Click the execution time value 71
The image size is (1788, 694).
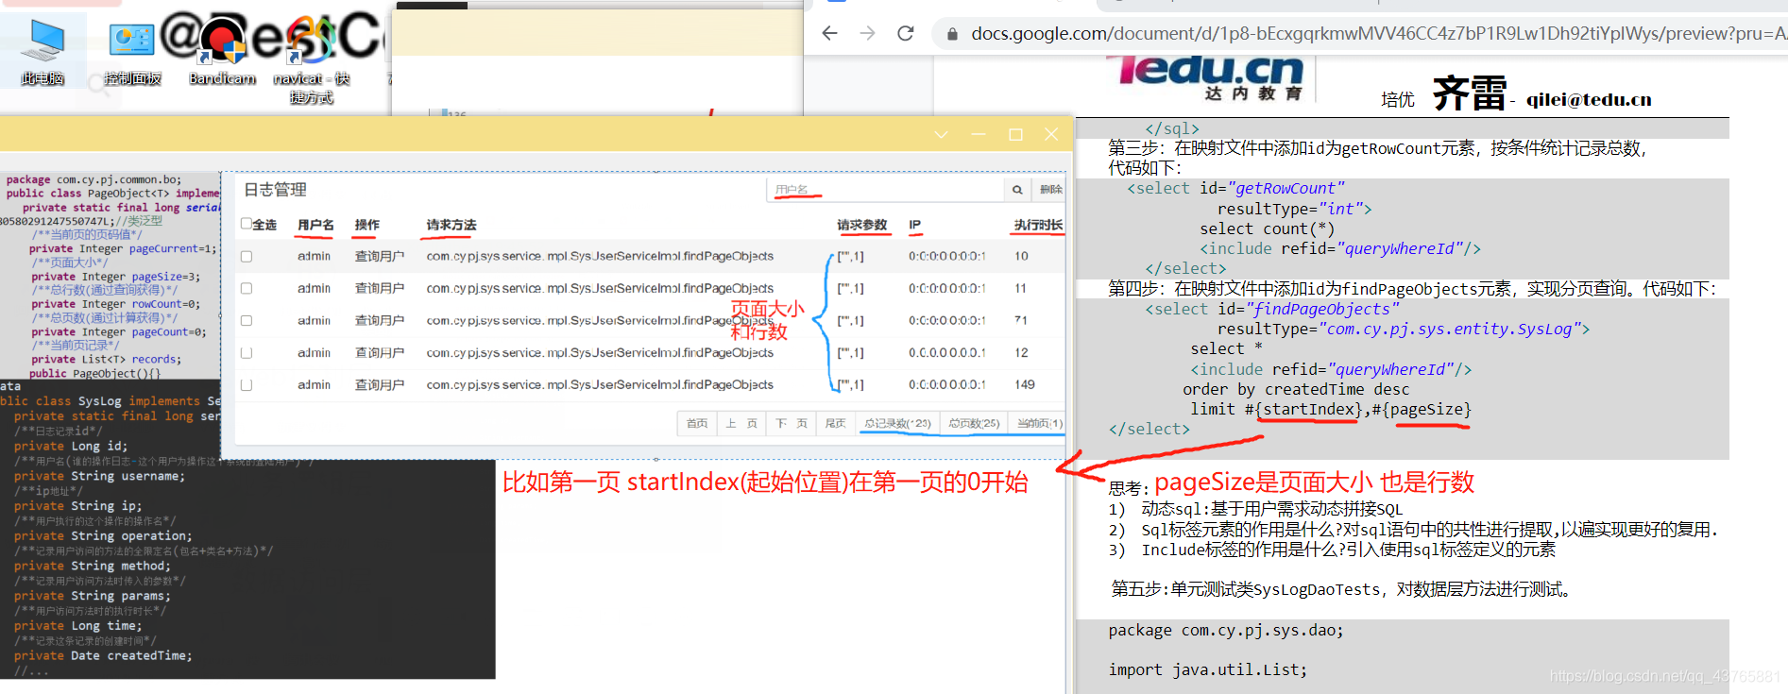tap(1021, 321)
